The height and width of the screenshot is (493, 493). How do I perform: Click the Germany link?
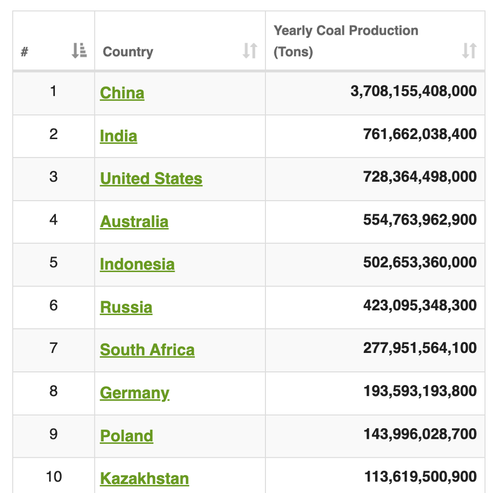[x=134, y=393]
